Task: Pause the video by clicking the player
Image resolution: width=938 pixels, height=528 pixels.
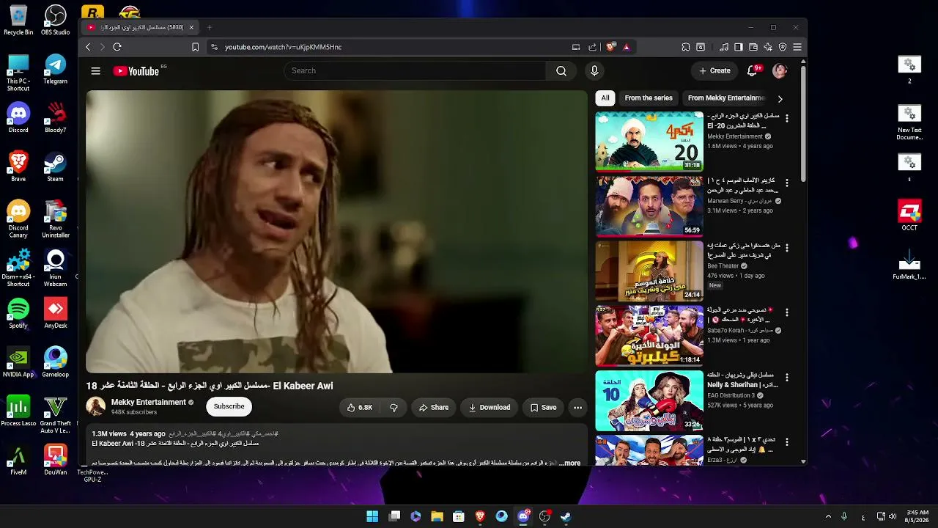Action: point(336,232)
